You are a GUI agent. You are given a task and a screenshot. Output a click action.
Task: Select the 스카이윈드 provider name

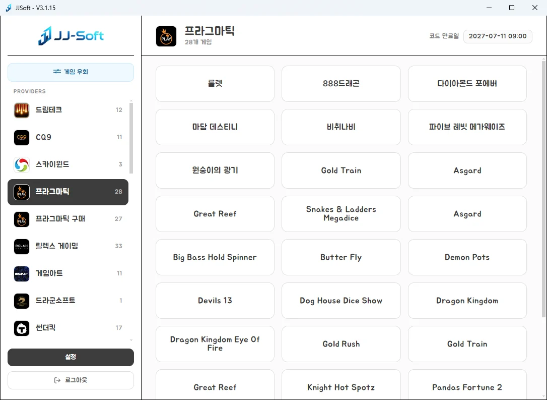(x=52, y=164)
